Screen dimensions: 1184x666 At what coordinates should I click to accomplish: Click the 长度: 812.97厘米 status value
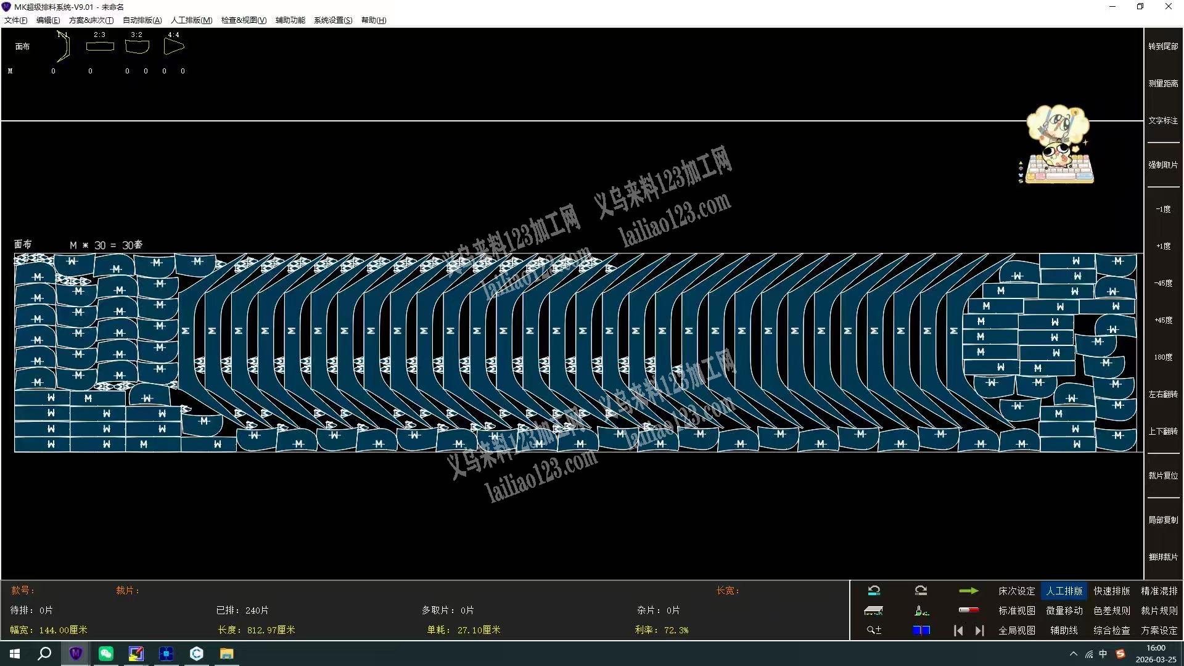(257, 630)
